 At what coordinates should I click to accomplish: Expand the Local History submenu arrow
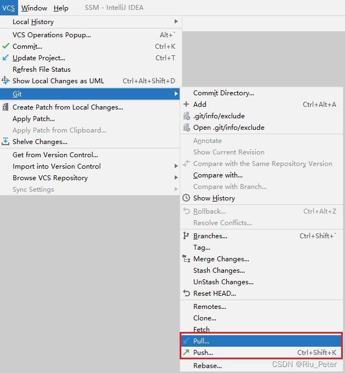point(176,21)
